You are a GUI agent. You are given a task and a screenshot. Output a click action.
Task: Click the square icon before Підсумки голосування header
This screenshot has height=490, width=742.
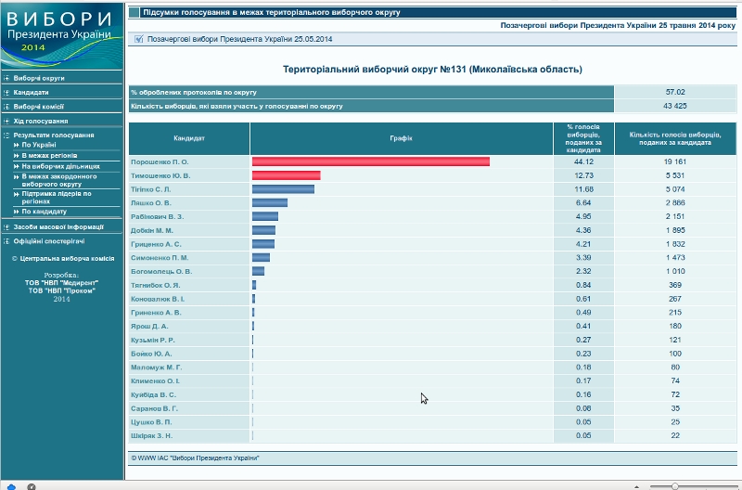tap(134, 12)
